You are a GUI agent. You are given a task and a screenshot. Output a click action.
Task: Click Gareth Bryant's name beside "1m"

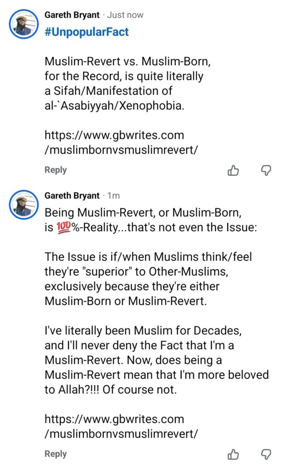[x=72, y=195]
